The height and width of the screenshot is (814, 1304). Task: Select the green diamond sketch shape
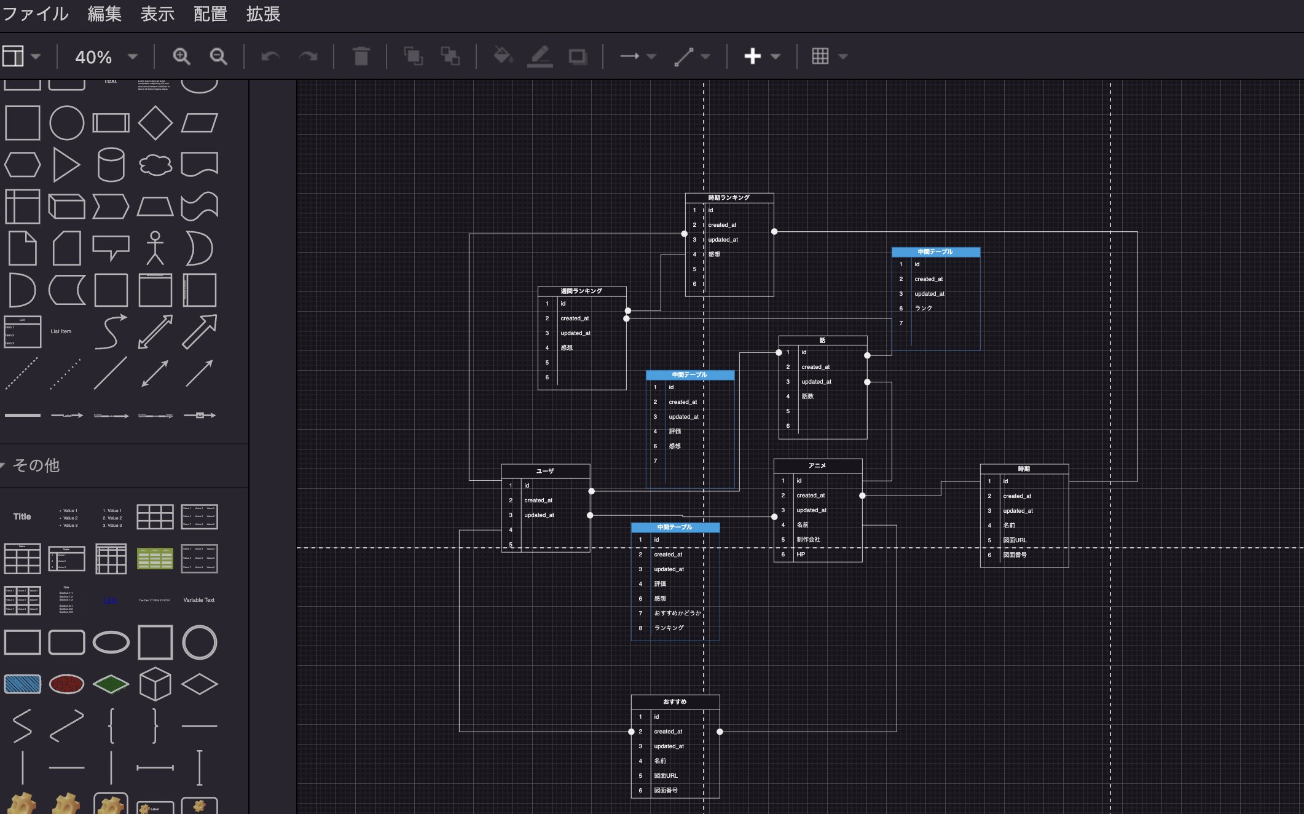(111, 684)
